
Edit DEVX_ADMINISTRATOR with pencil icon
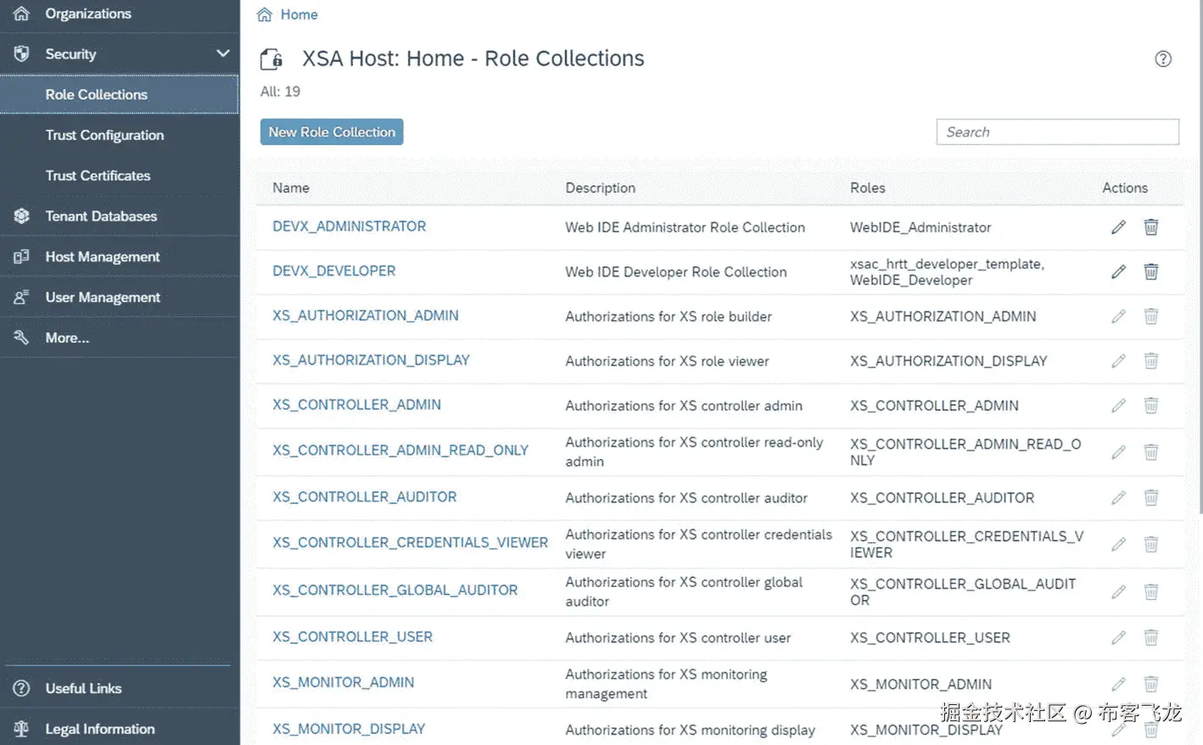click(x=1118, y=227)
